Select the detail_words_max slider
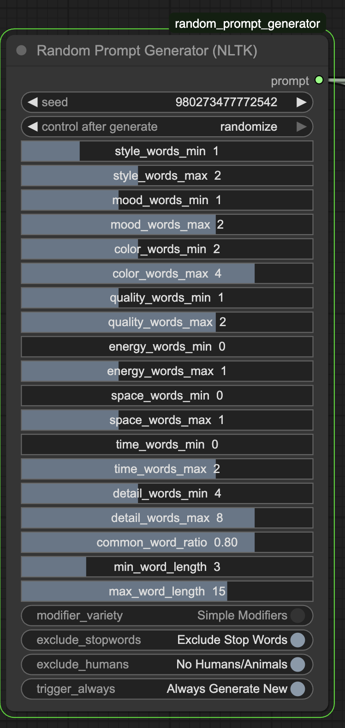The image size is (345, 728). [x=167, y=518]
